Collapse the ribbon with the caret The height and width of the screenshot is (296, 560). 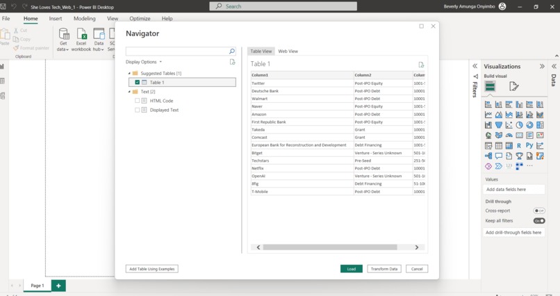(x=557, y=56)
